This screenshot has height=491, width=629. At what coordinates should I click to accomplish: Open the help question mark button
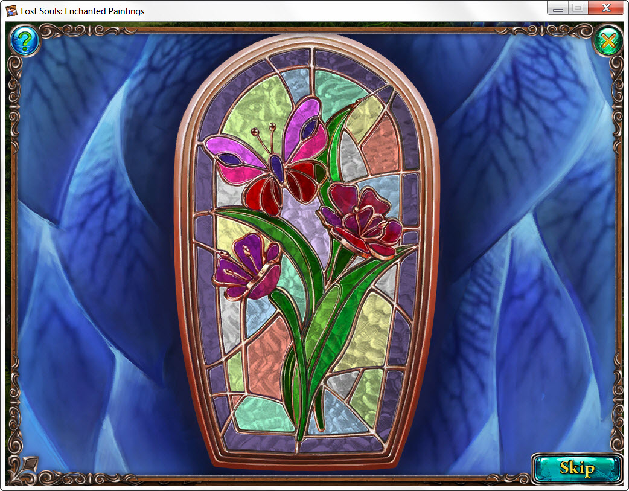(24, 41)
